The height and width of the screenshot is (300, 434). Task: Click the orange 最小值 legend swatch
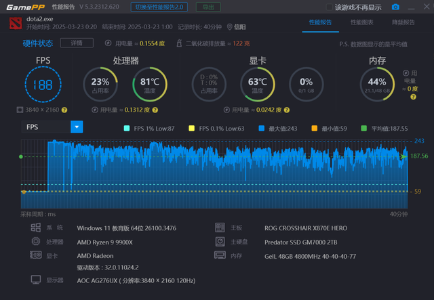315,128
